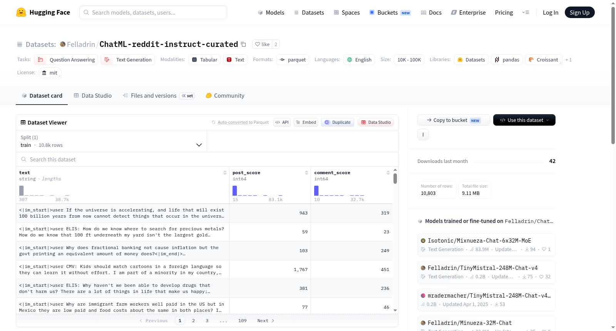Image resolution: width=616 pixels, height=331 pixels.
Task: Open the Files and versions tab
Action: (159, 96)
